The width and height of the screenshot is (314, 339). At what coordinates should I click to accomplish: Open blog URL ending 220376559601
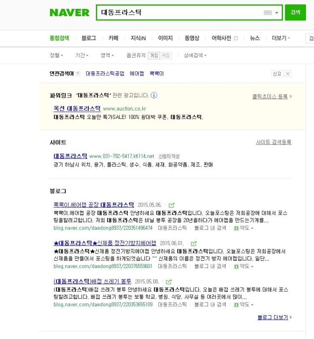tap(103, 266)
